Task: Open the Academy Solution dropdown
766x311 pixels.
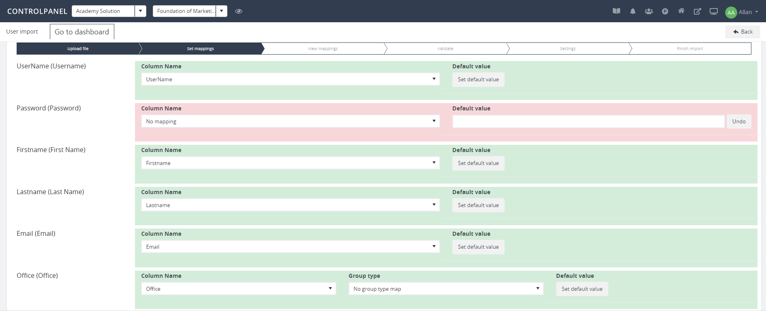Action: tap(109, 11)
